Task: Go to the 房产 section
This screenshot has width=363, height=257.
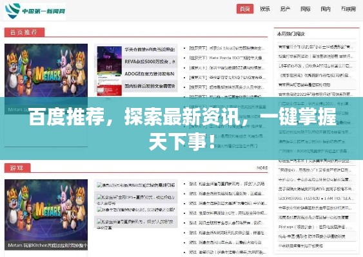Action: [285, 9]
